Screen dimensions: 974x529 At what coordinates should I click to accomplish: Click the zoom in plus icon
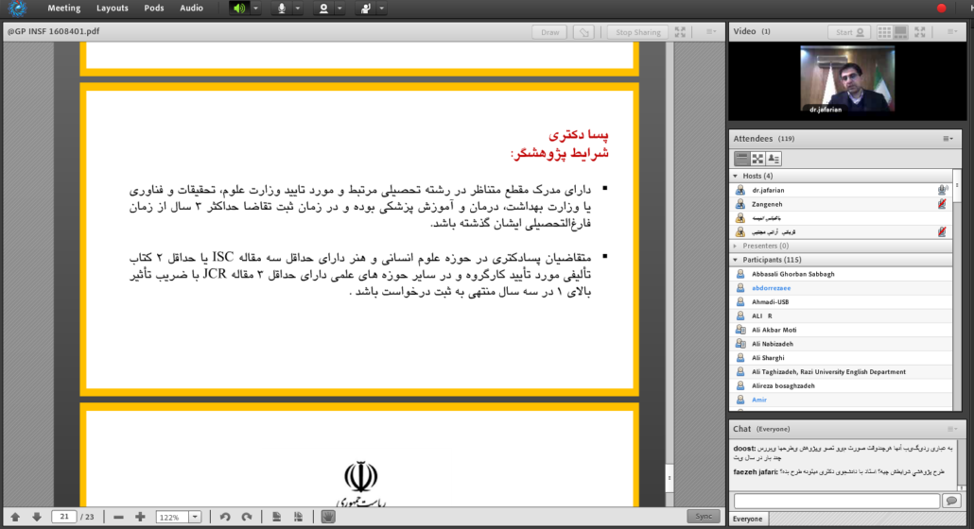(x=140, y=517)
